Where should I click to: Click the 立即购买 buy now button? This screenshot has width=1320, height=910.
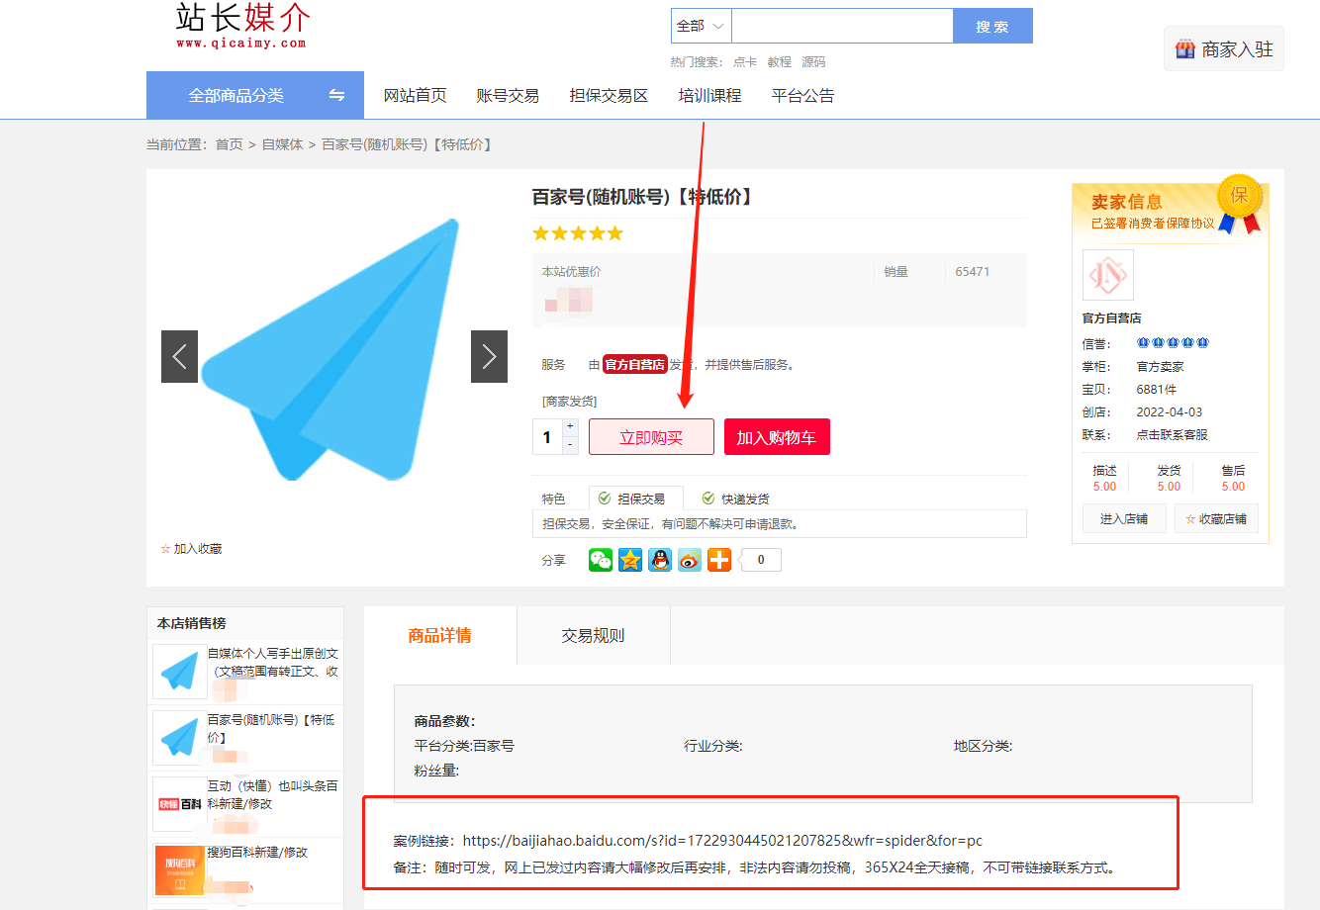651,437
